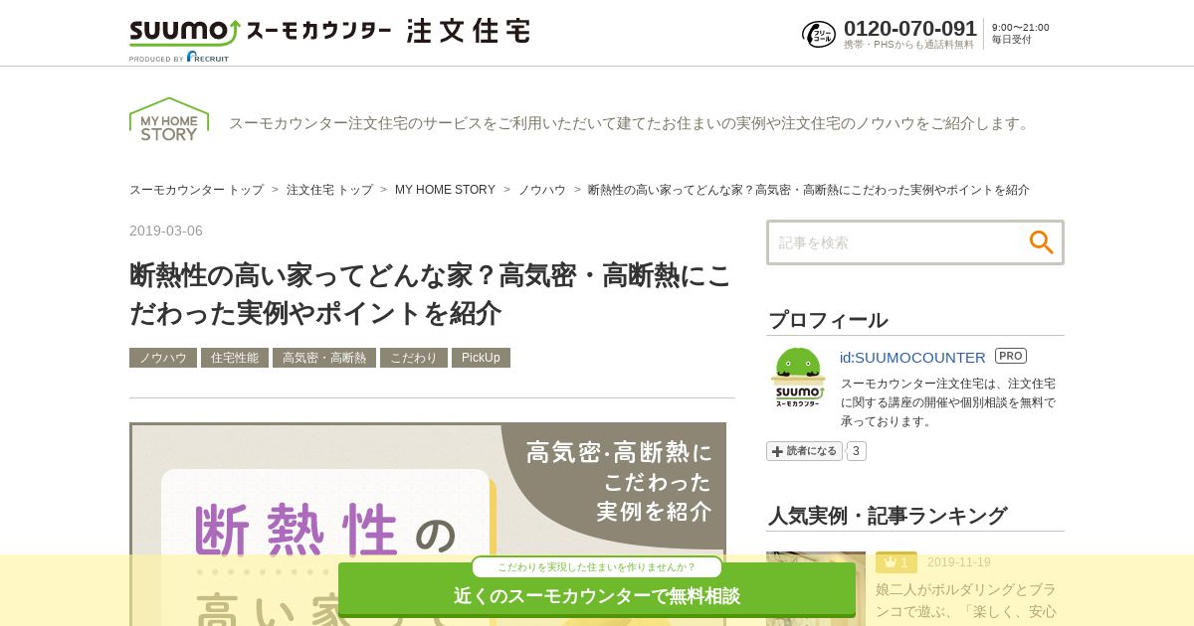Click the crown rank 1 badge

point(896,562)
